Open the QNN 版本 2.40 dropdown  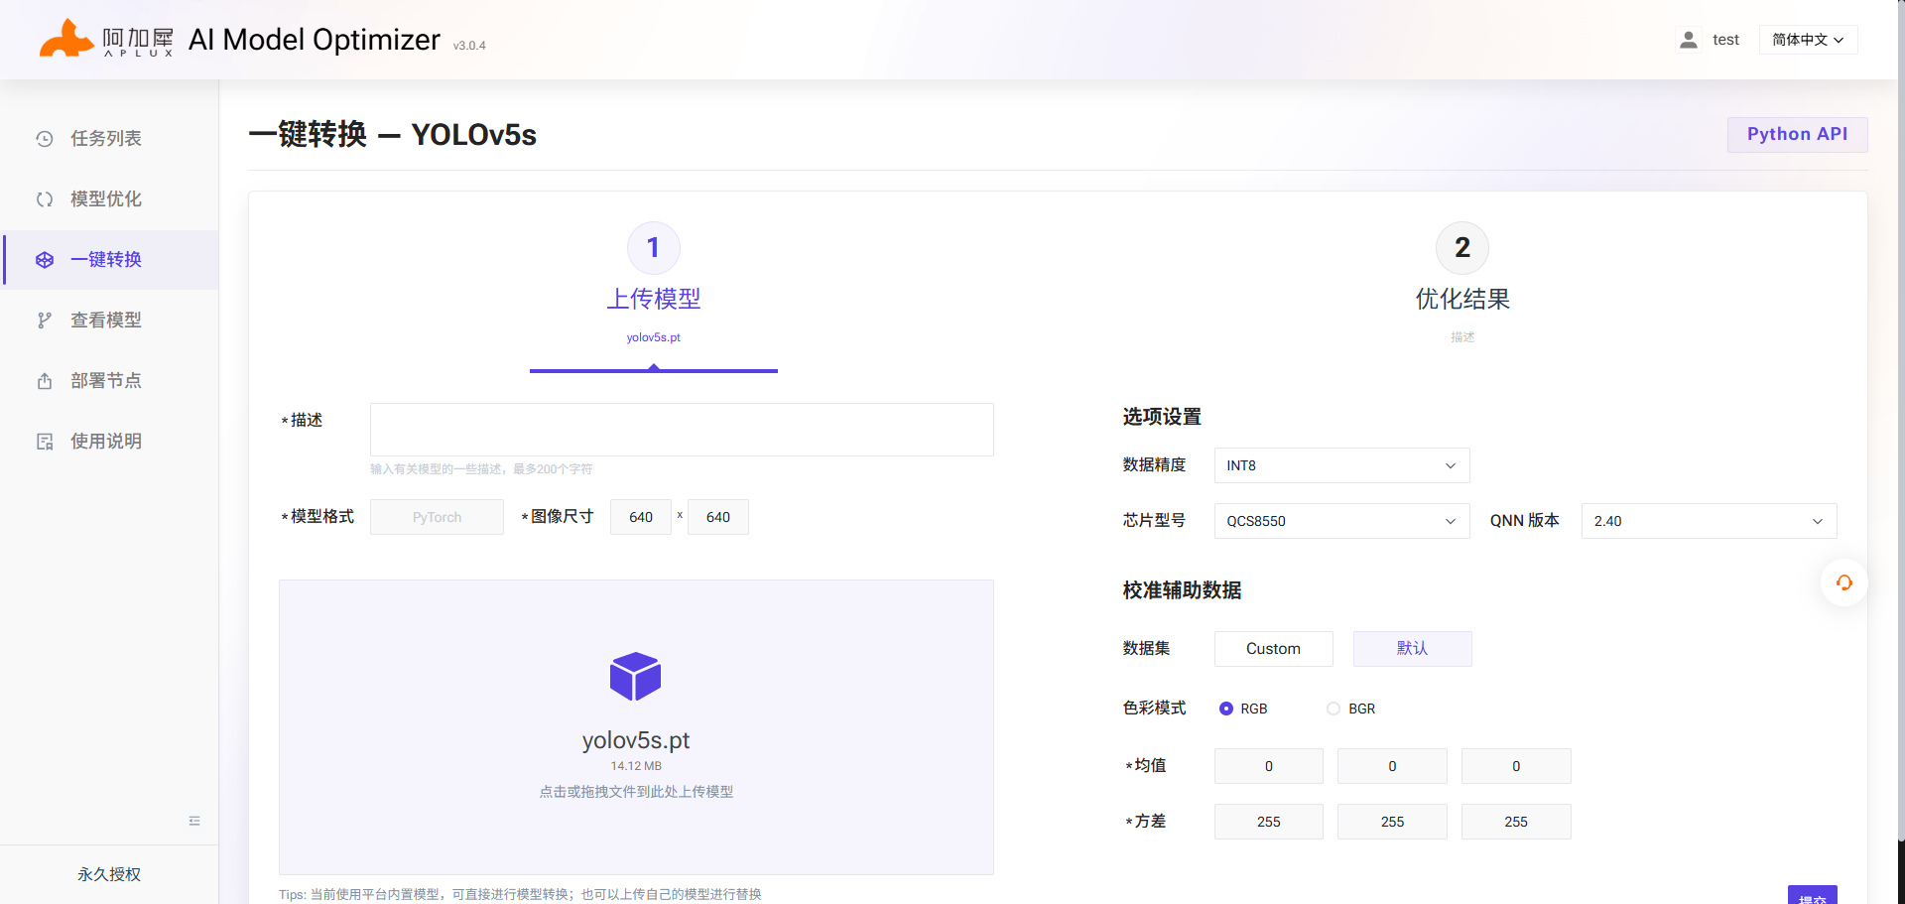pos(1709,521)
